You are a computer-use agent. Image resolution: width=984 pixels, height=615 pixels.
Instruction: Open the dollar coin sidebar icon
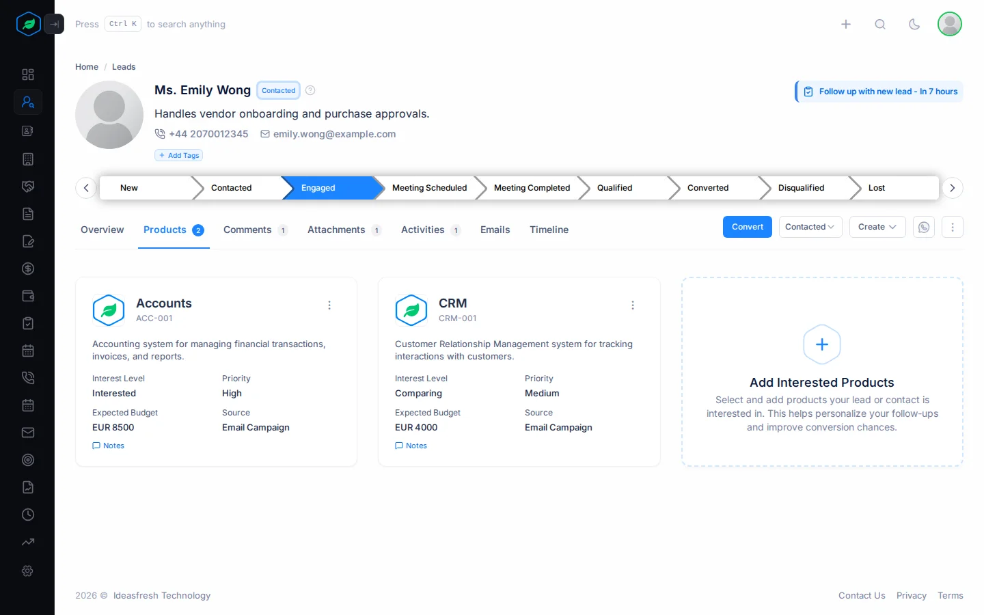(x=28, y=269)
